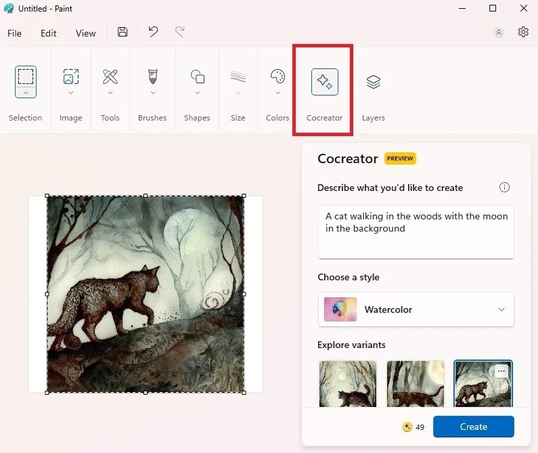Viewport: 538px width, 453px height.
Task: Select the rectangular Selection tool
Action: 26,76
